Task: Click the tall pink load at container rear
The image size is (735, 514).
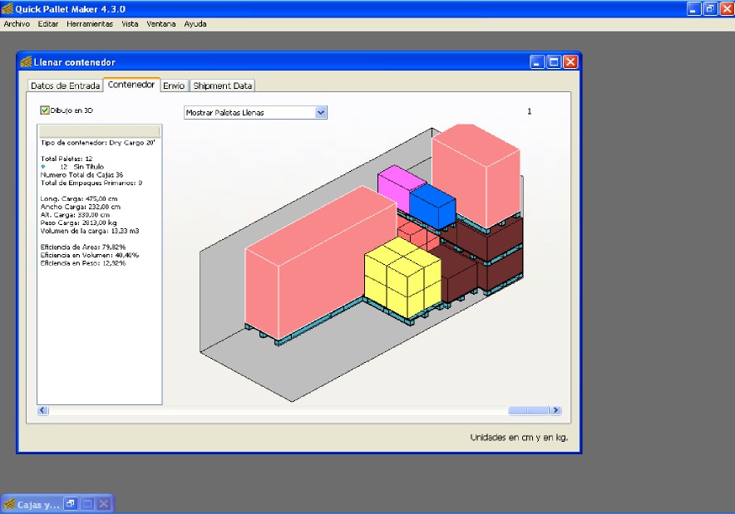Action: click(476, 175)
